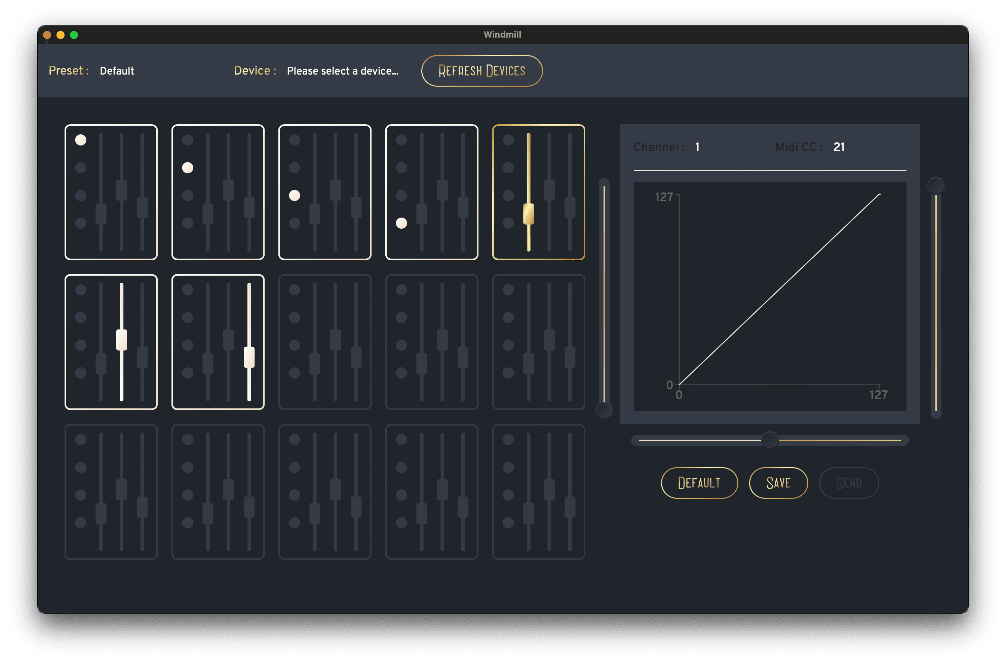Click the 'Midi CC :' label
This screenshot has width=1006, height=663.
pos(799,147)
